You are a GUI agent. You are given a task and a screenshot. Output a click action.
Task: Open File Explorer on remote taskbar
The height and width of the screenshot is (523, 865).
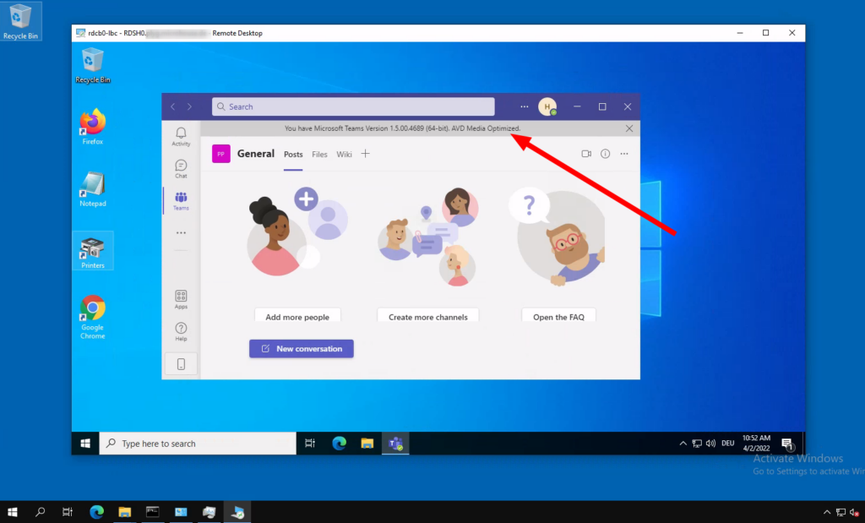[x=367, y=444]
